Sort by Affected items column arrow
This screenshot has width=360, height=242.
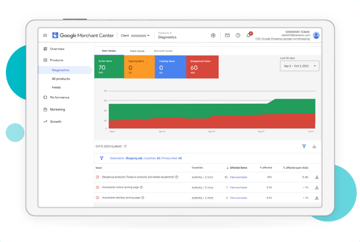click(227, 168)
